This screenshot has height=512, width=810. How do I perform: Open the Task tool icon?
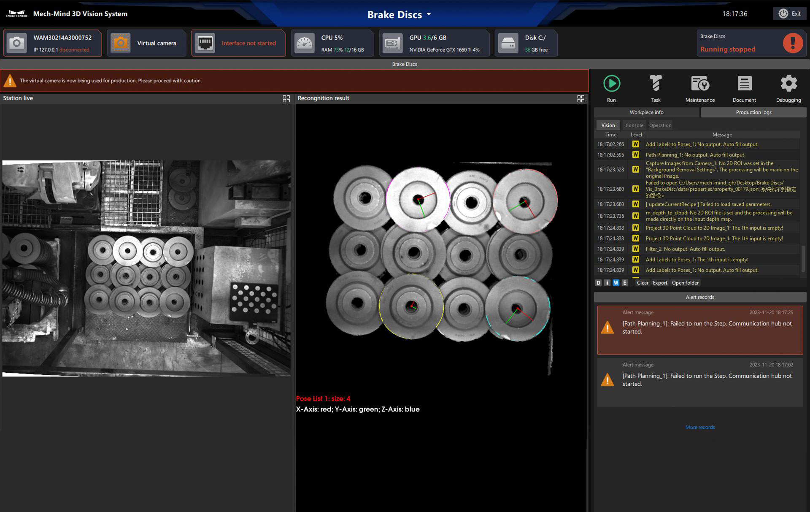point(656,84)
